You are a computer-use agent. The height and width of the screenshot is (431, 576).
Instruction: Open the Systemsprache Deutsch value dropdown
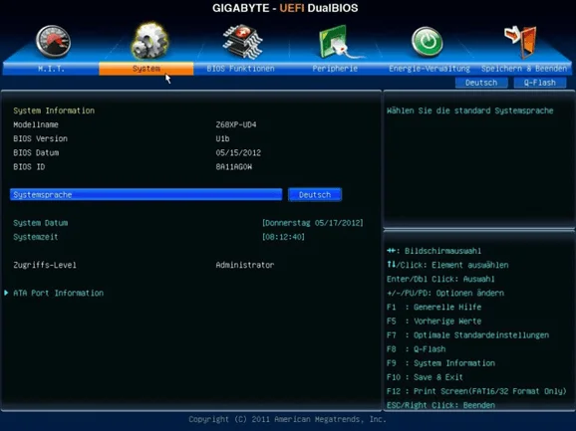click(x=315, y=195)
